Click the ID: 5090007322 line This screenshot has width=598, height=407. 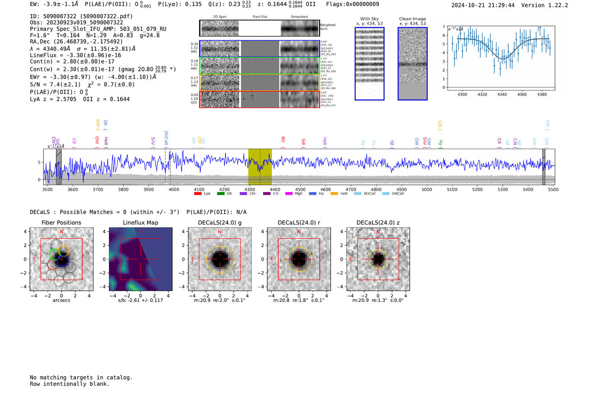81,16
